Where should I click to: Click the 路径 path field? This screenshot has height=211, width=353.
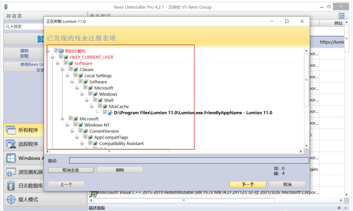[189, 160]
